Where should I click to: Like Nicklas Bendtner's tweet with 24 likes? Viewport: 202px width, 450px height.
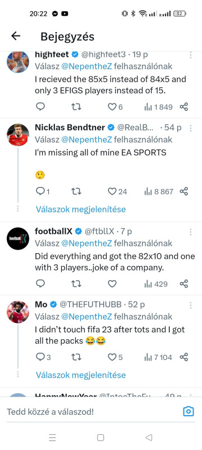click(117, 191)
